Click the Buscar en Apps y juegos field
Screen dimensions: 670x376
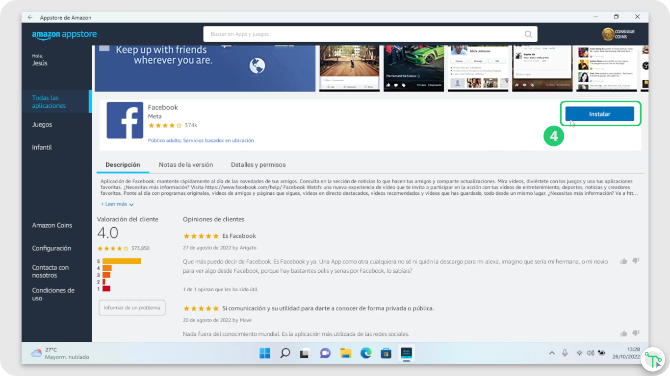coord(363,34)
